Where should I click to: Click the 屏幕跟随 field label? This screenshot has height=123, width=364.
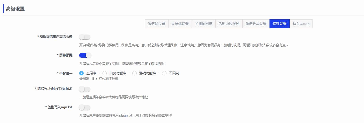[x=65, y=55]
